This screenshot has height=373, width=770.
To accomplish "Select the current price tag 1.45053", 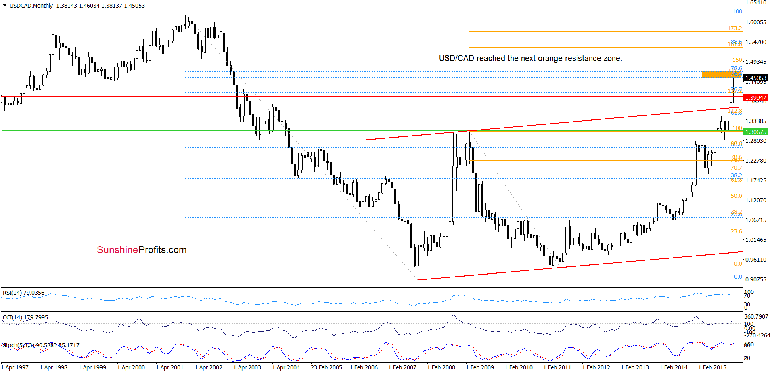I will coord(755,78).
